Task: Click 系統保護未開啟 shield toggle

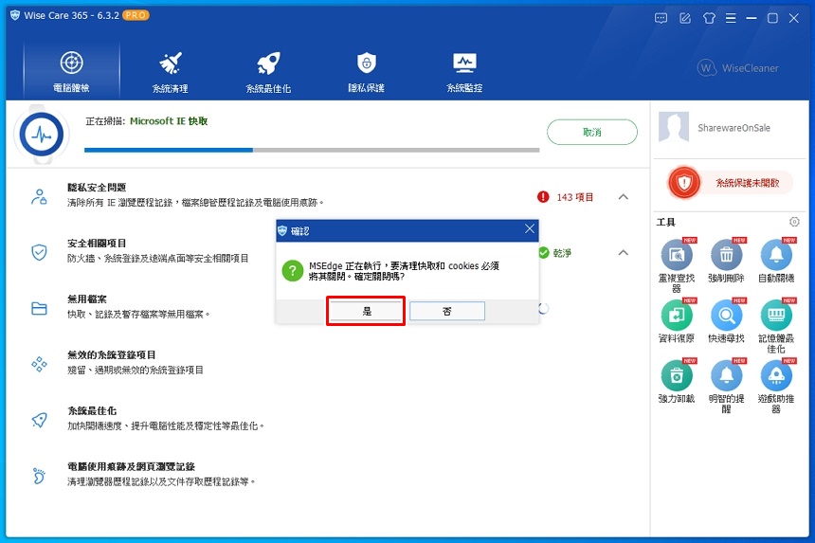Action: [731, 183]
